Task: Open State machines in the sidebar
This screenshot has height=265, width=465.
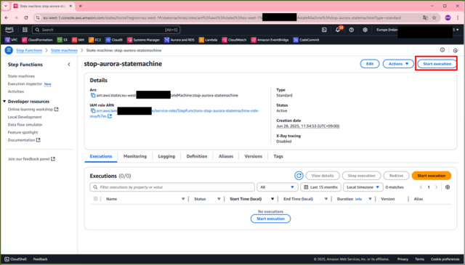Action: coord(21,76)
